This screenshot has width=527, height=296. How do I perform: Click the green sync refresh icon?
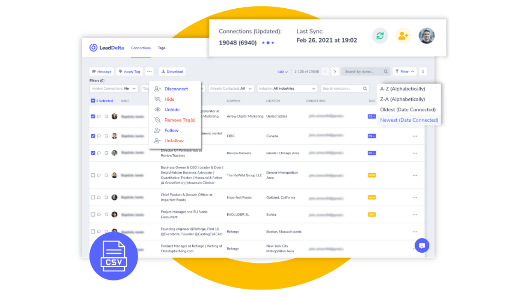pos(380,36)
